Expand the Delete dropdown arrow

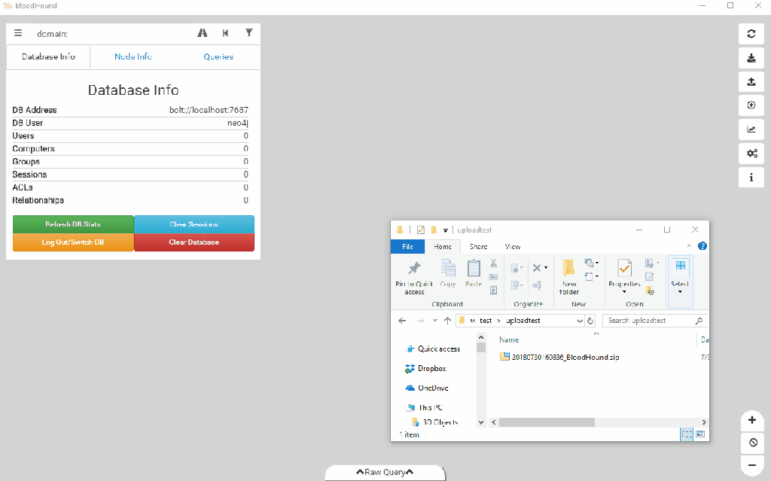tap(546, 268)
